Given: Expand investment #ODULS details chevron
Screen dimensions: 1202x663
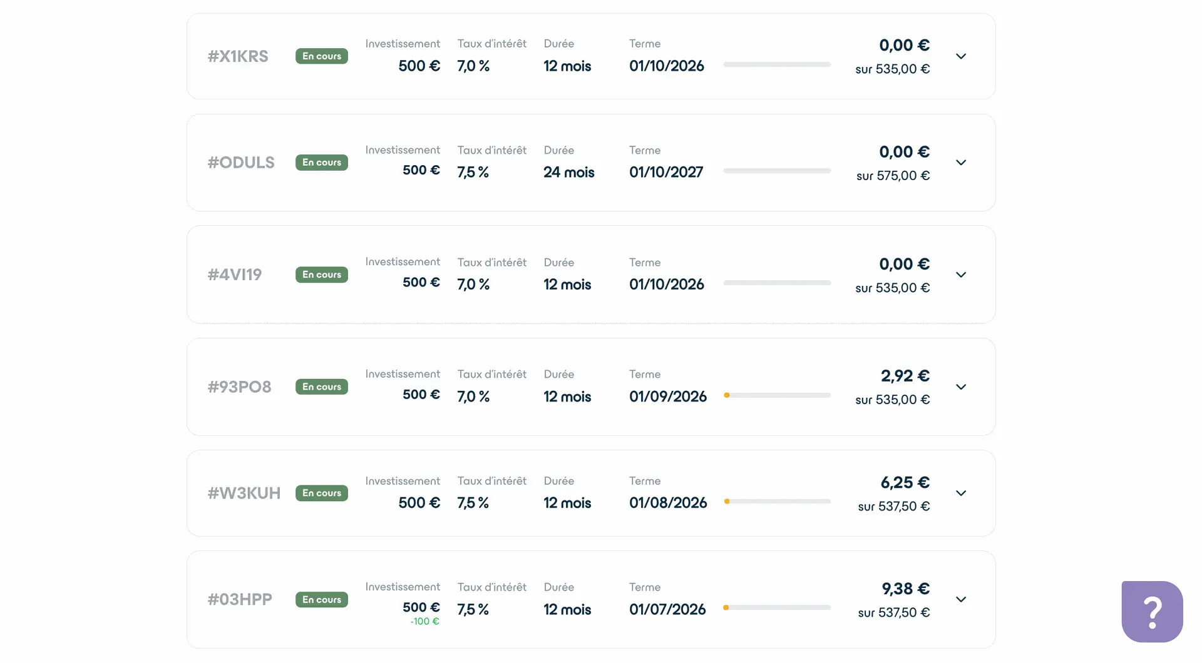Looking at the screenshot, I should point(961,163).
